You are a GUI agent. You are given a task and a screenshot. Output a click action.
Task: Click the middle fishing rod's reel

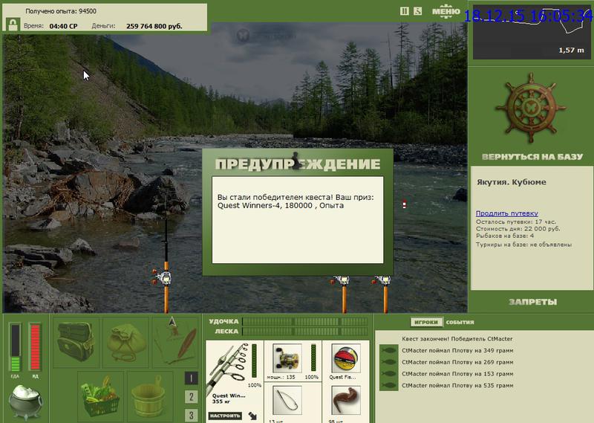tap(341, 280)
